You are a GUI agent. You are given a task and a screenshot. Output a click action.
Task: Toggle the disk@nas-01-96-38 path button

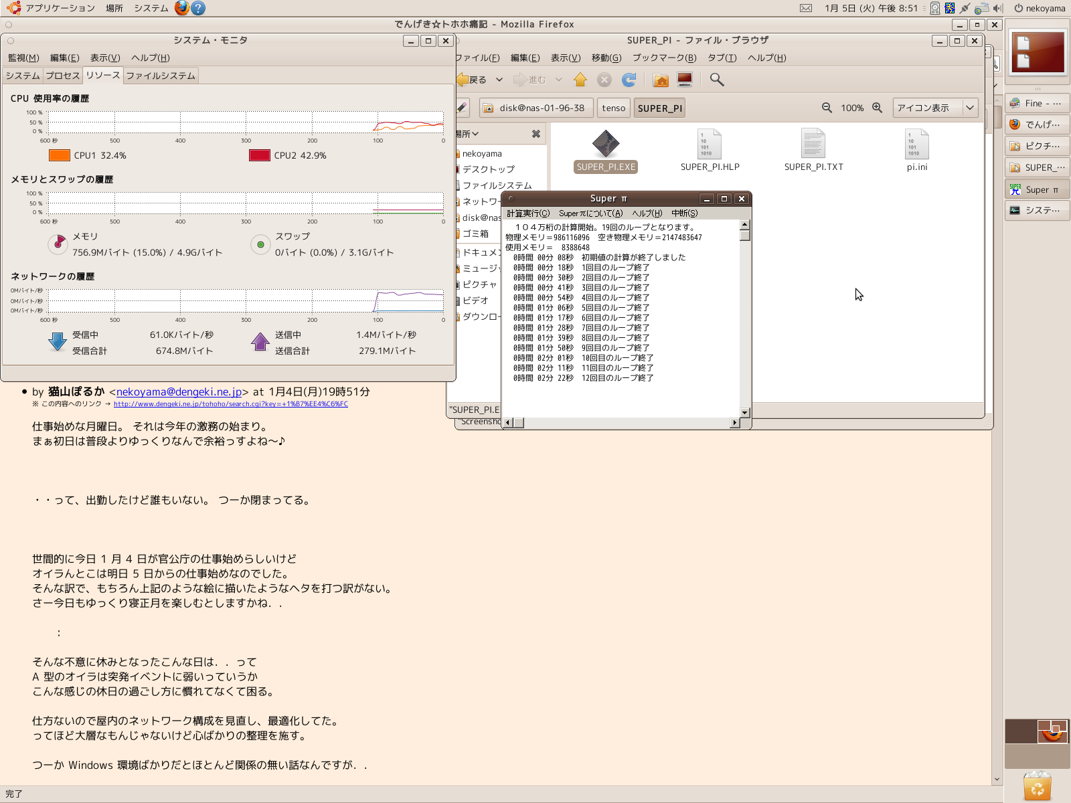click(x=535, y=108)
